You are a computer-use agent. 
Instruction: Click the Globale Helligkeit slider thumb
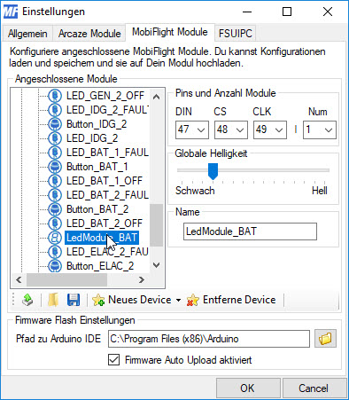213,171
